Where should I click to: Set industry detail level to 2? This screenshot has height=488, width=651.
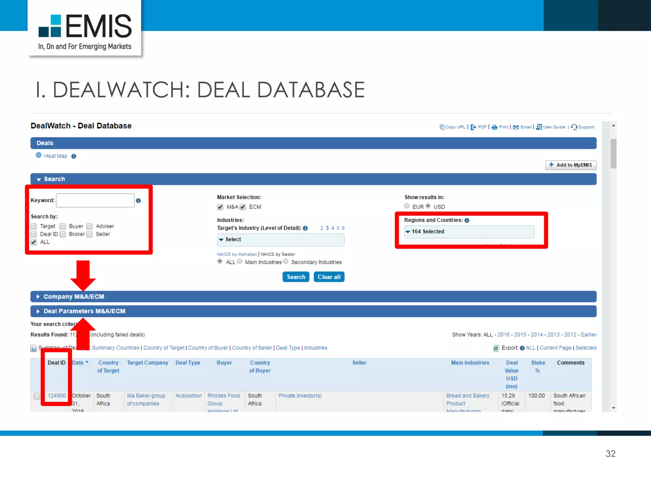click(x=322, y=228)
